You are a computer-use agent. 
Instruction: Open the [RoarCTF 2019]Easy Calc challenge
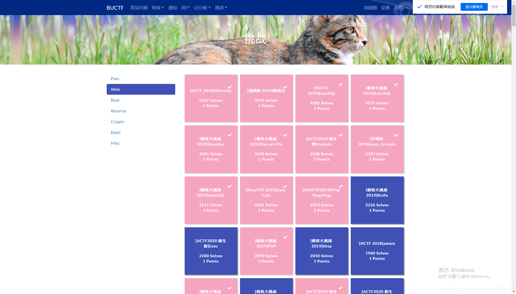tap(266, 200)
